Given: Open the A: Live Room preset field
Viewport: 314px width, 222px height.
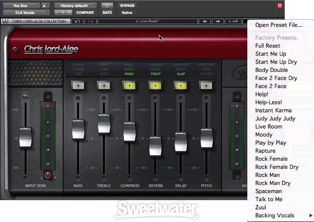Looking at the screenshot, I should [148, 21].
